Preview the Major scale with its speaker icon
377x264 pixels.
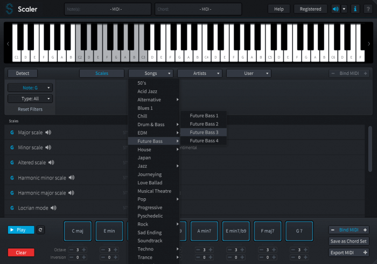coord(48,133)
